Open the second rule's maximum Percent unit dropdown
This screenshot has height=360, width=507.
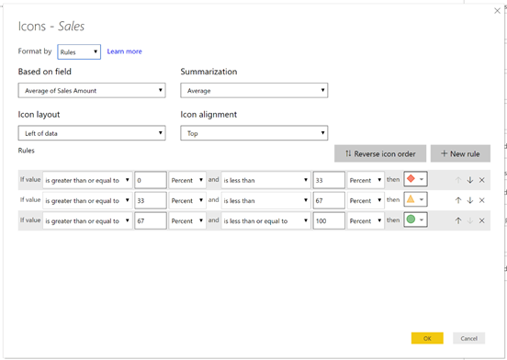pos(366,200)
